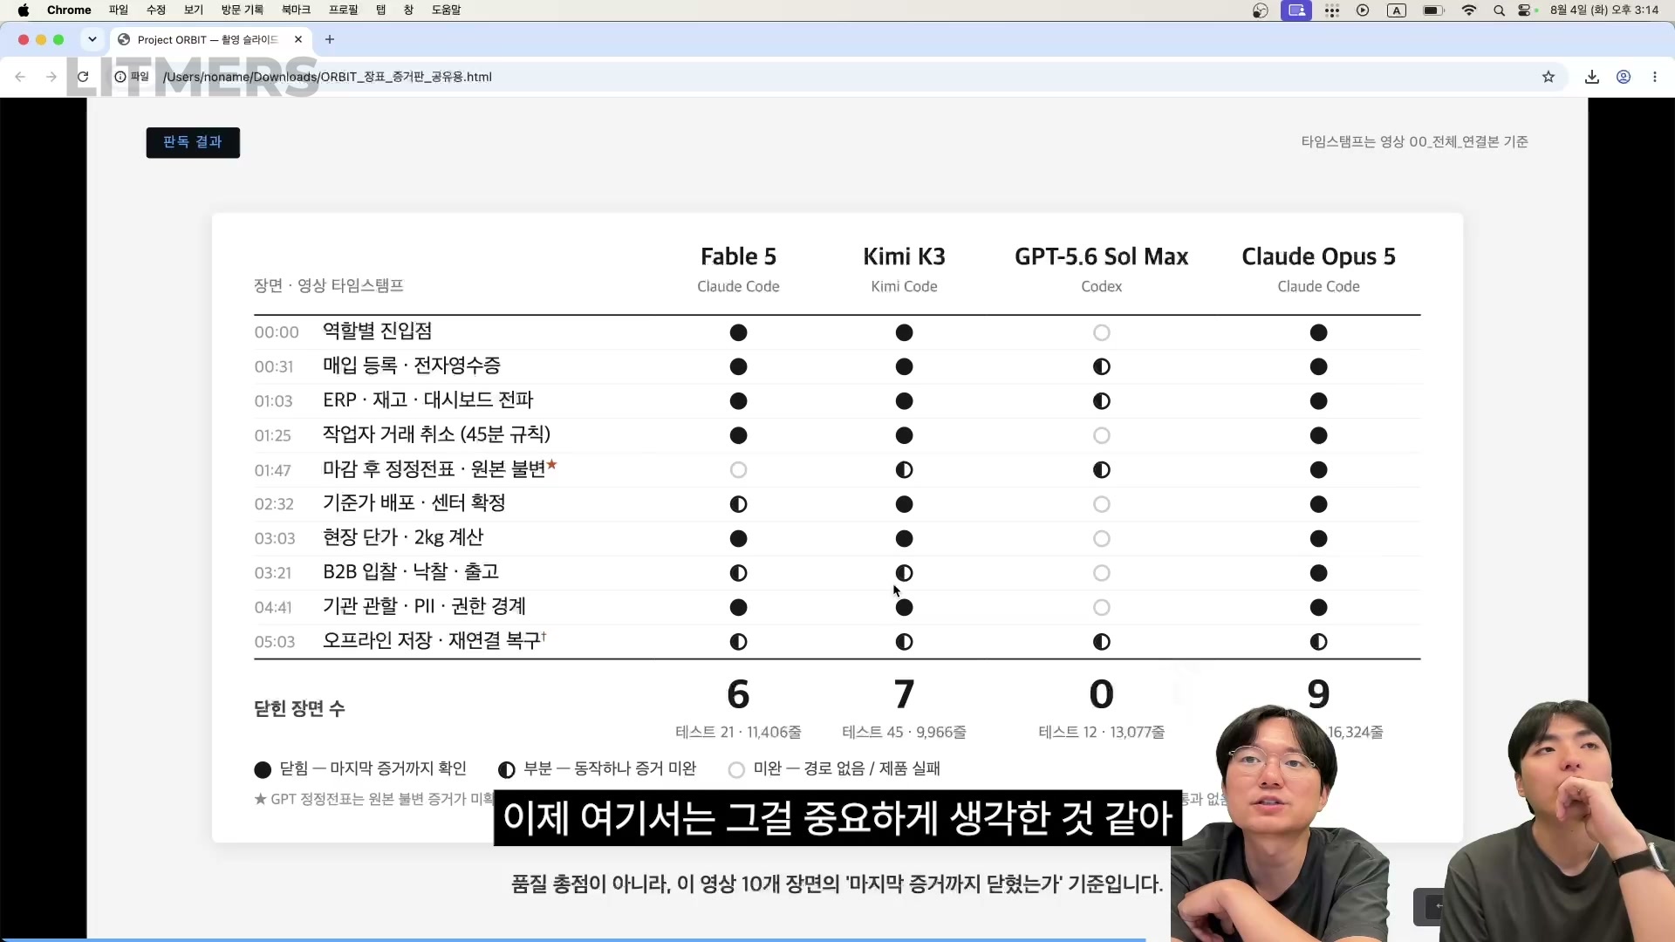Go forward with the browser forward arrow
This screenshot has height=942, width=1675.
point(51,77)
